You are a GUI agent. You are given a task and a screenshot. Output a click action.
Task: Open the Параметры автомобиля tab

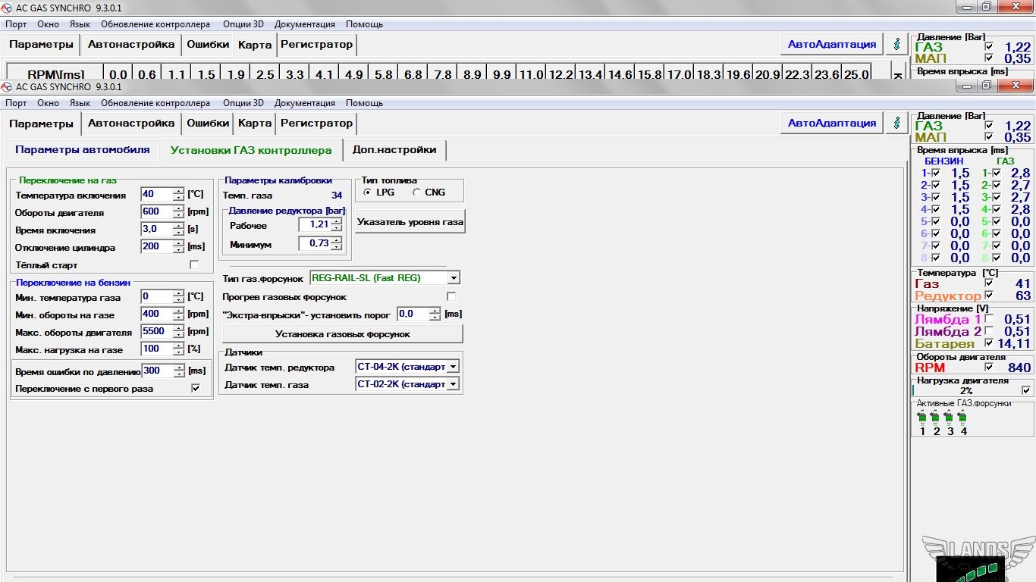(x=83, y=150)
